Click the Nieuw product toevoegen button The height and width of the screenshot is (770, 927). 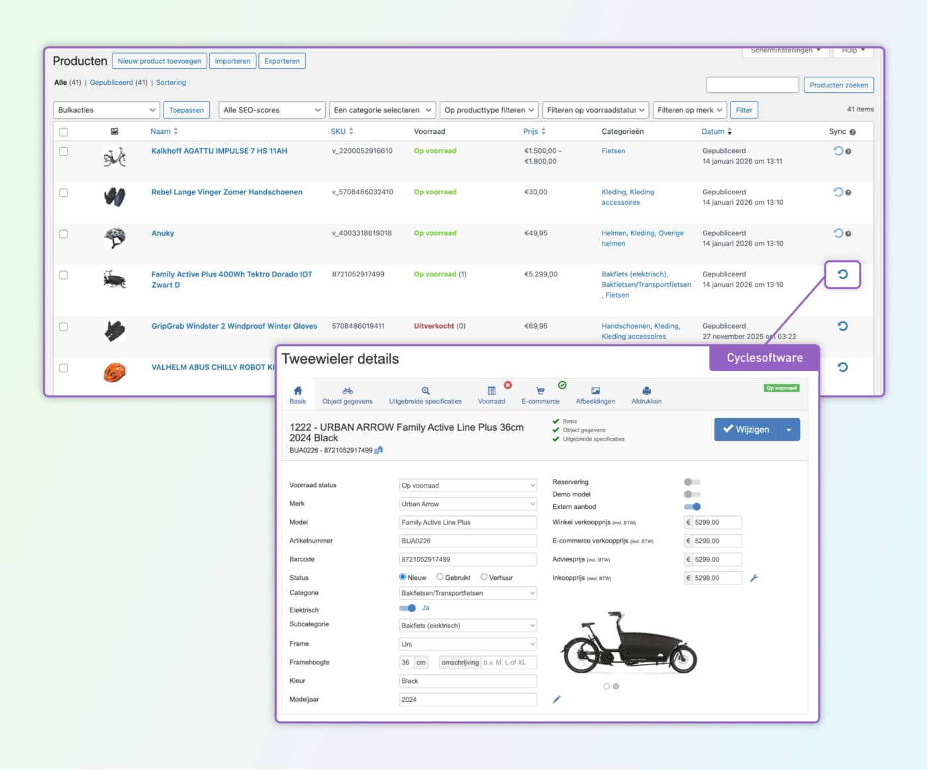tap(160, 61)
